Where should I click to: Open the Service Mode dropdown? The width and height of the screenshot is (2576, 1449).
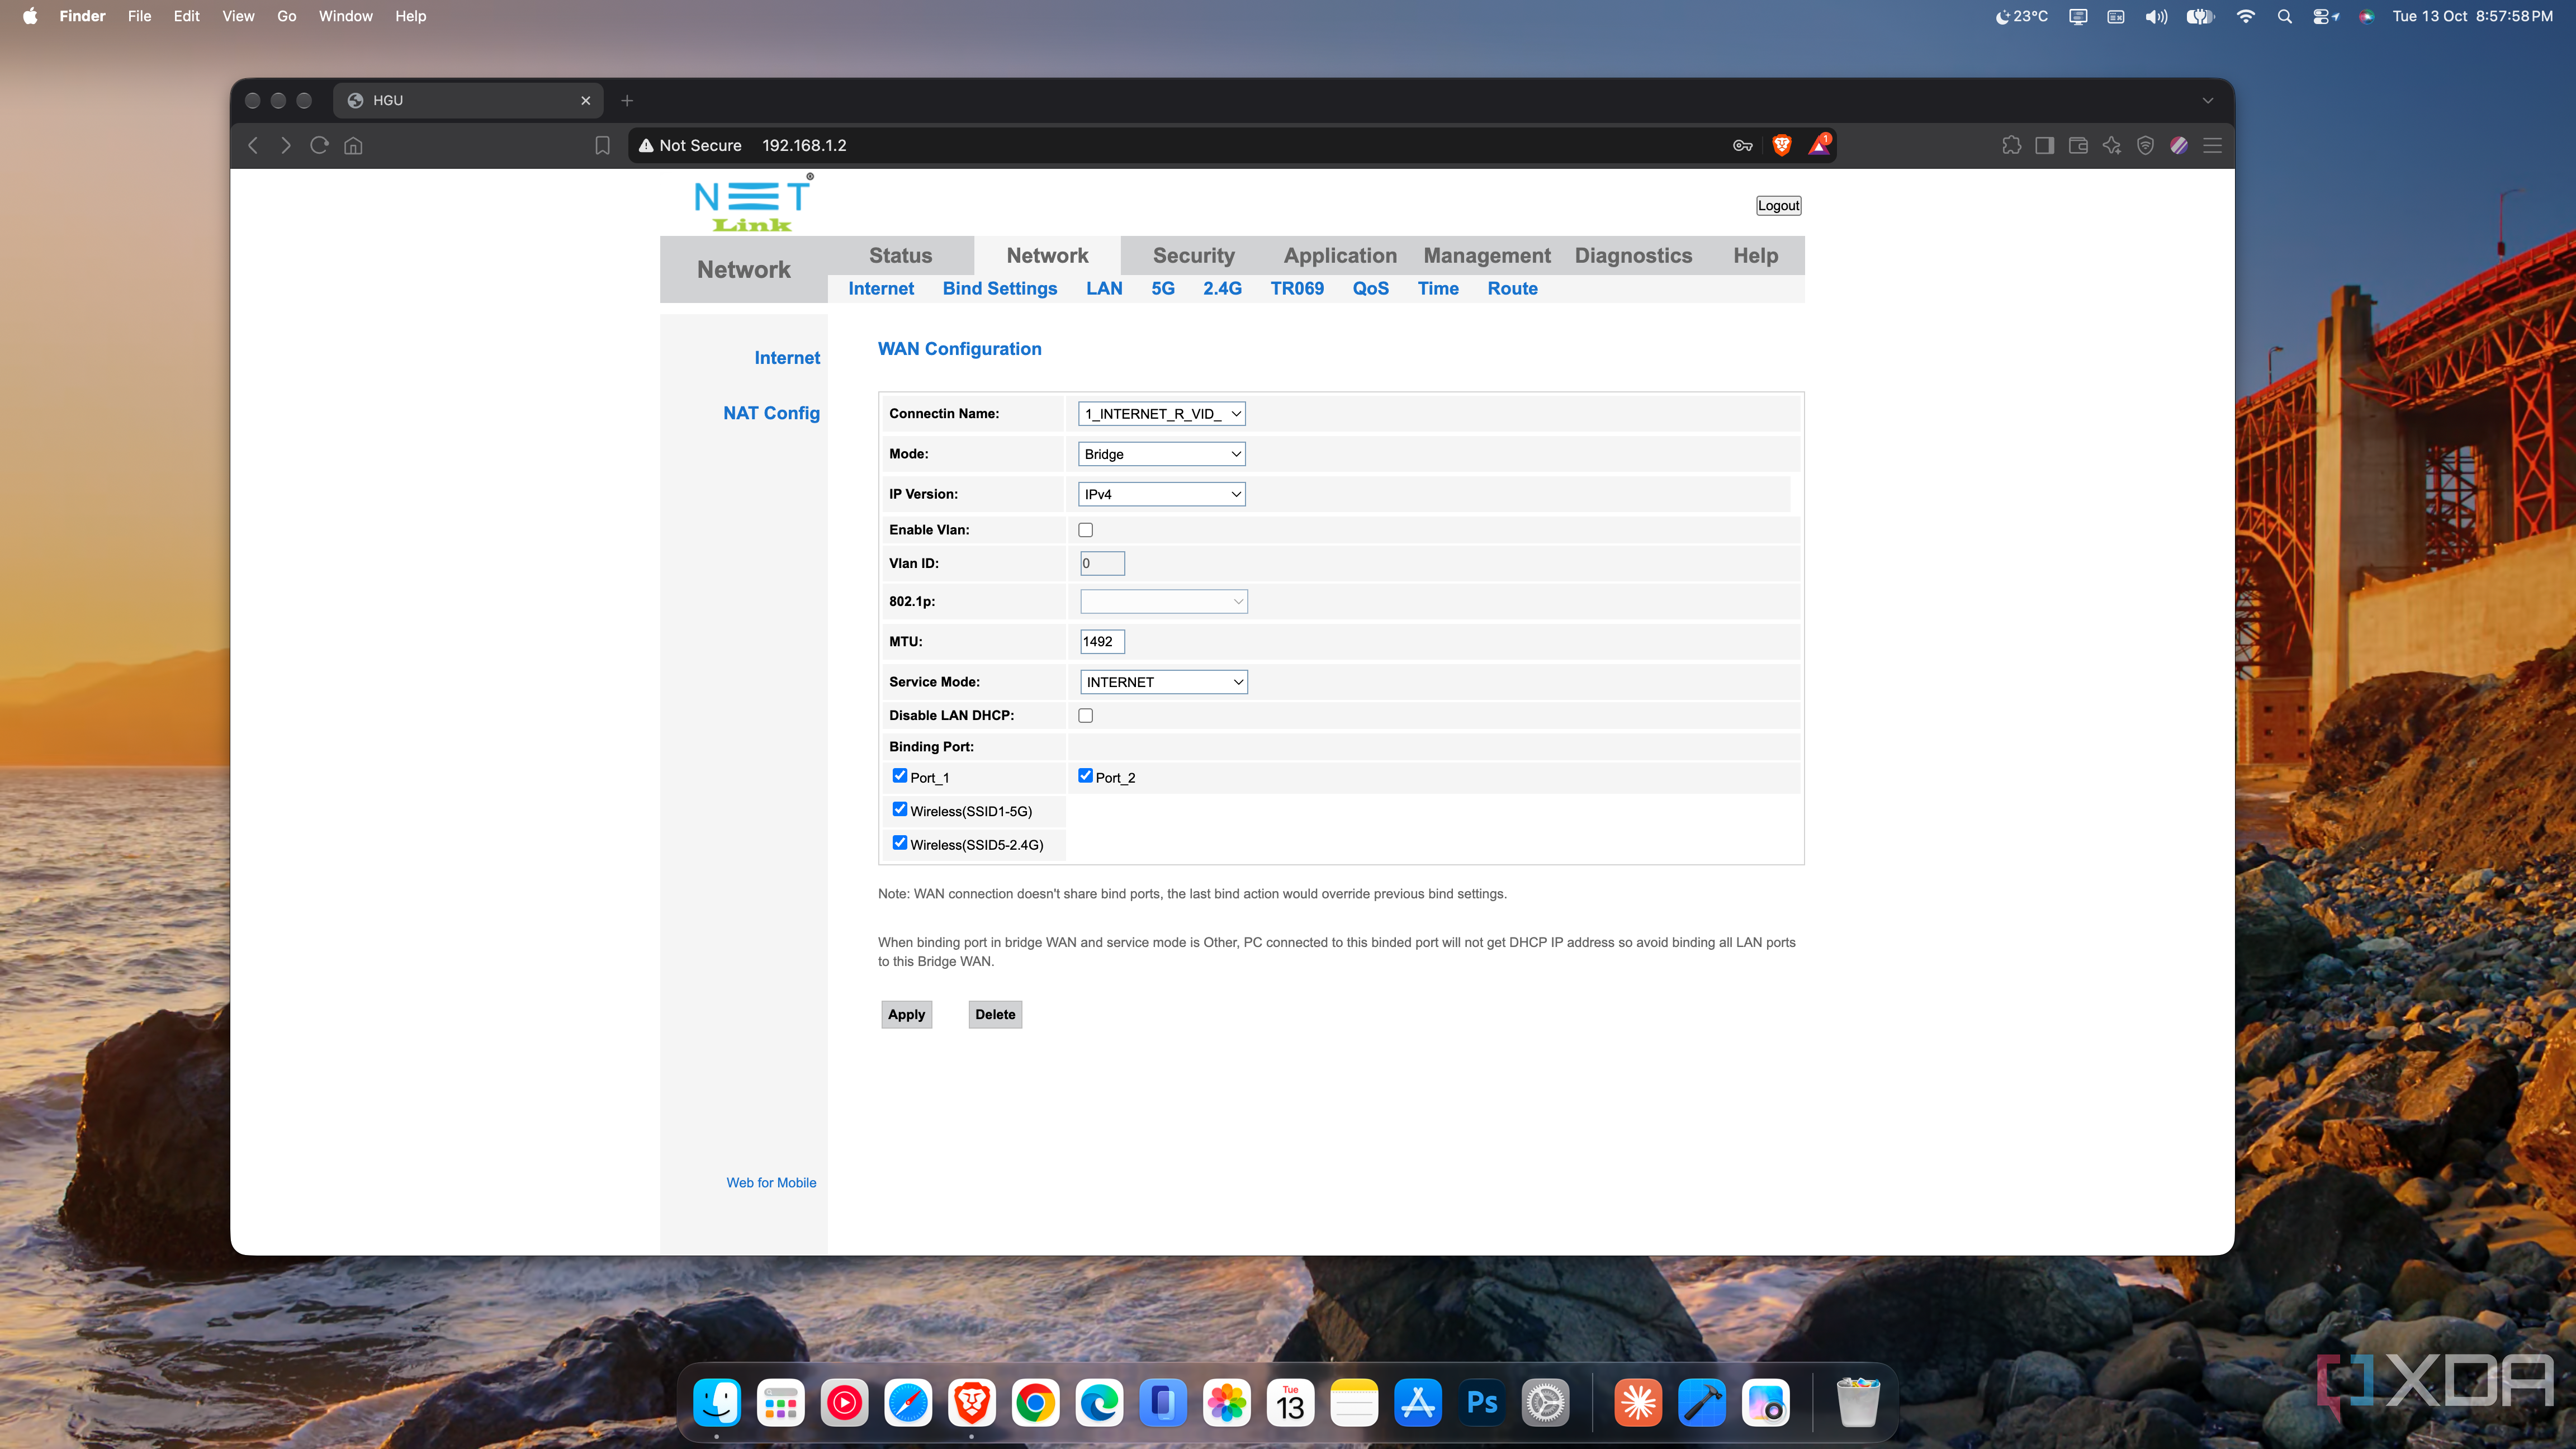coord(1164,682)
